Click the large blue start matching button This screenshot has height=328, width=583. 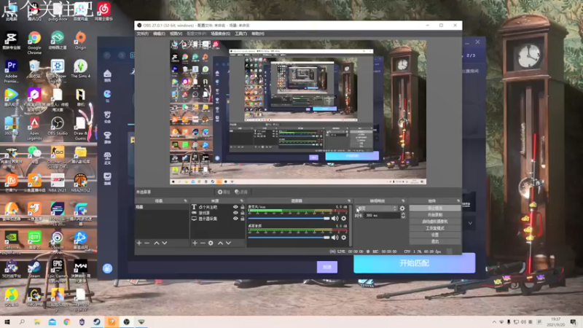(x=414, y=263)
